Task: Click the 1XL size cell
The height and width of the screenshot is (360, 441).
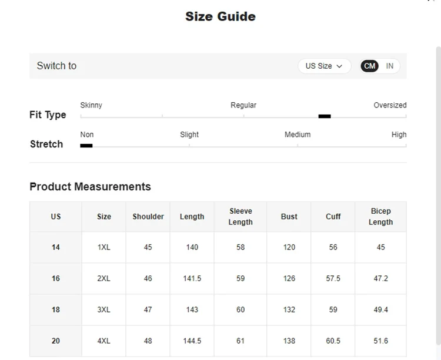Action: [104, 247]
